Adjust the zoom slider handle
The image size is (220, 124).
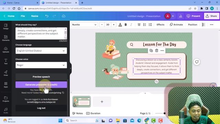click(x=164, y=113)
